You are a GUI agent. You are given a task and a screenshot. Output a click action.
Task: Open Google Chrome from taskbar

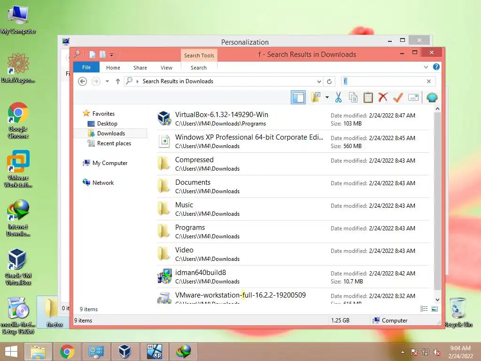click(67, 352)
